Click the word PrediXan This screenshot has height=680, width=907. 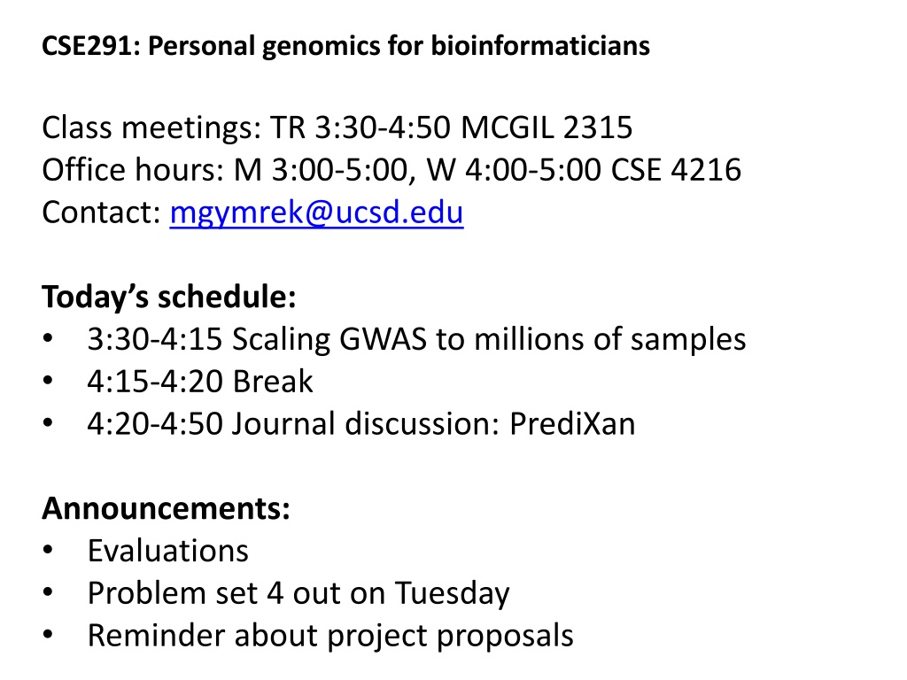[x=573, y=424]
